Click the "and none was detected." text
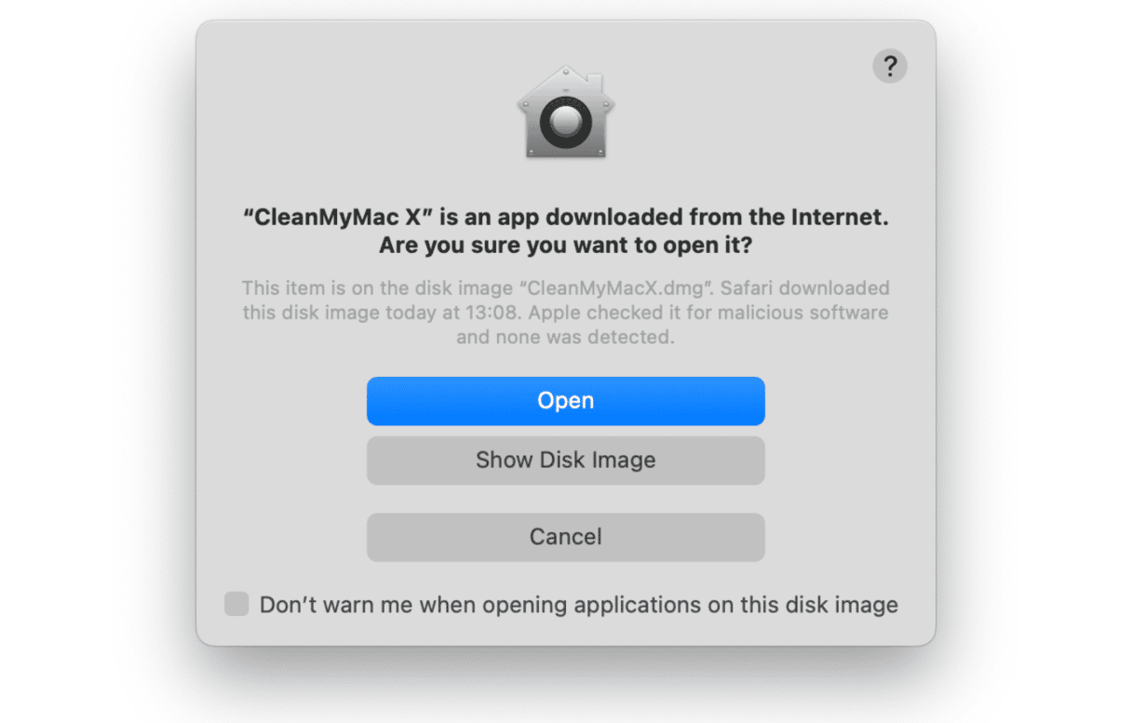The width and height of the screenshot is (1132, 723). click(565, 337)
